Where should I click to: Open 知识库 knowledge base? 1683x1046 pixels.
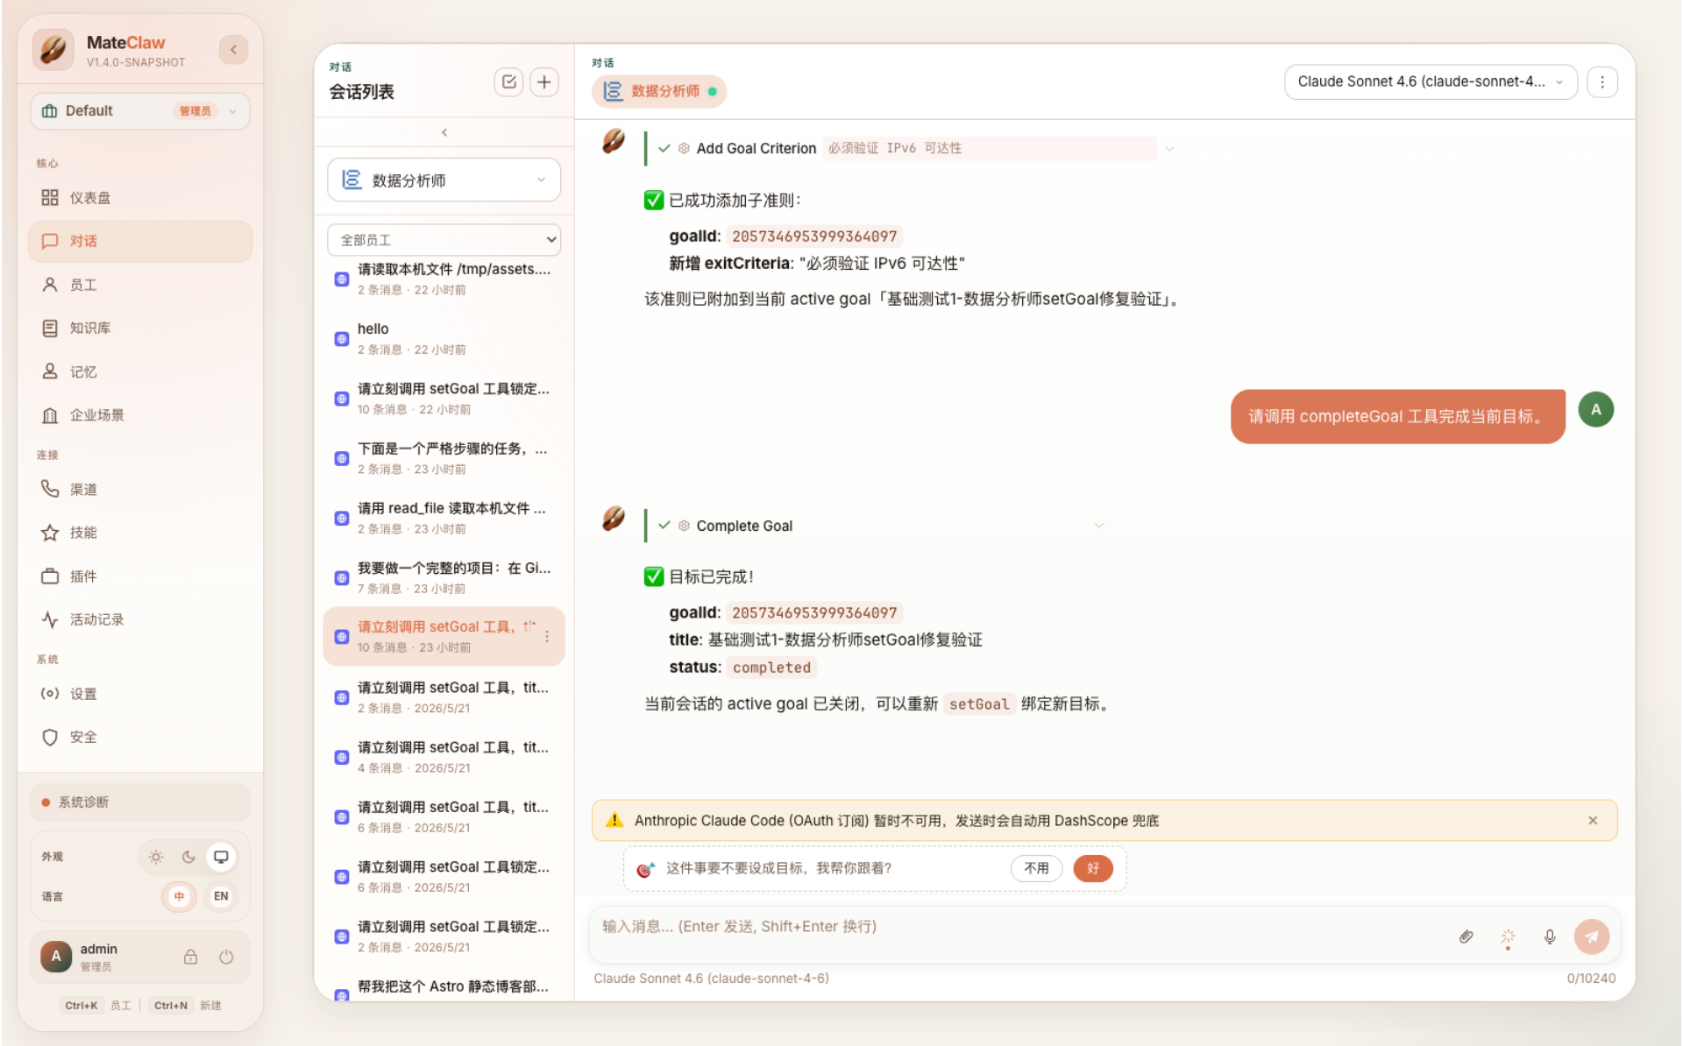(140, 328)
